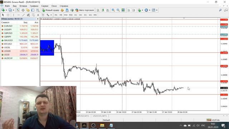Open the Файл menu
The width and height of the screenshot is (229, 129).
coord(7,6)
